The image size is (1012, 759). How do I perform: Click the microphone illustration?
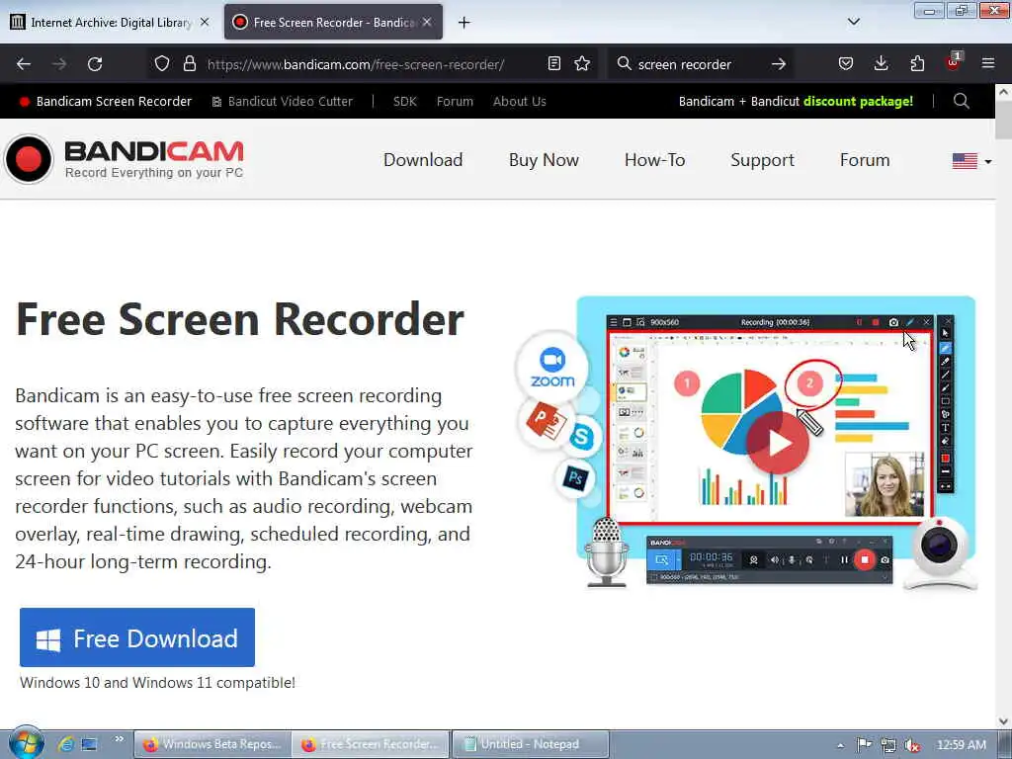[606, 553]
